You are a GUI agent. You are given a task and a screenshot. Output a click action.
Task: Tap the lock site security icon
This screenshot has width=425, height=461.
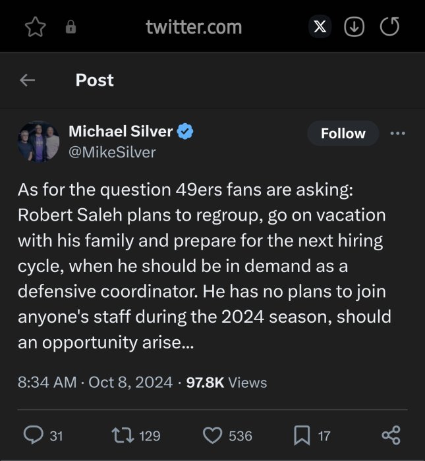coord(71,28)
